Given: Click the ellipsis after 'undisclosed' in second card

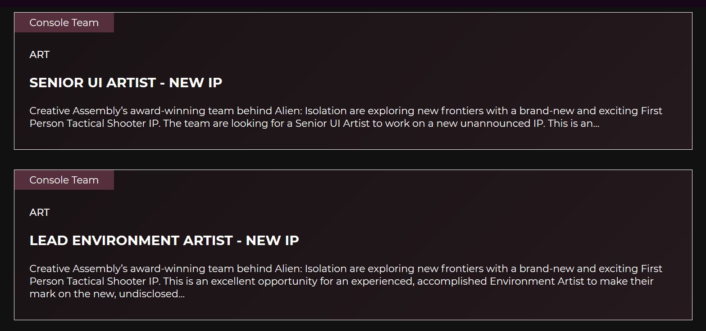Looking at the screenshot, I should (x=182, y=296).
